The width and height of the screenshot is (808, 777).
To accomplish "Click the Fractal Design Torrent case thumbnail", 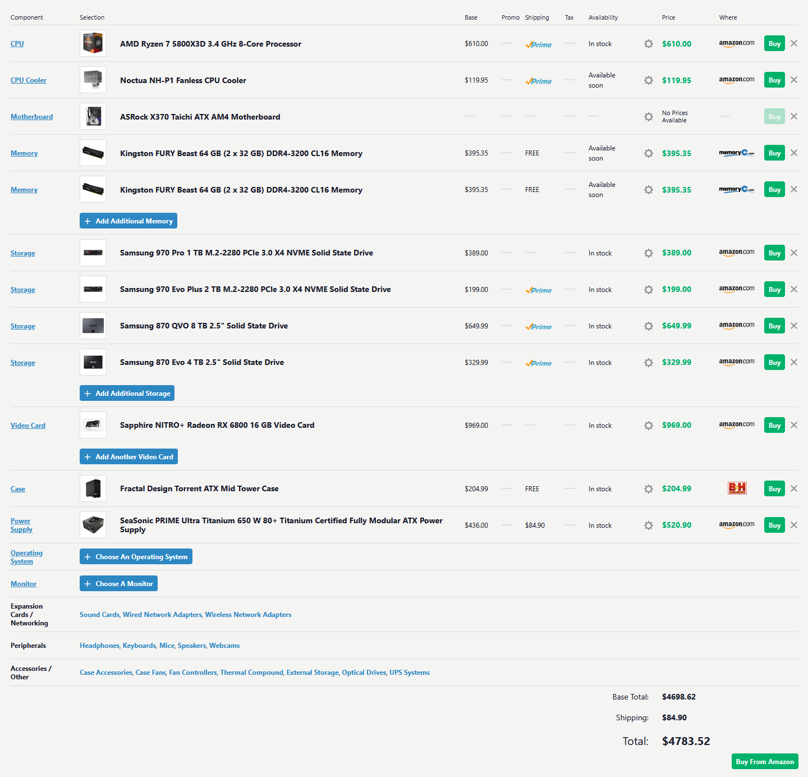I will coord(93,488).
